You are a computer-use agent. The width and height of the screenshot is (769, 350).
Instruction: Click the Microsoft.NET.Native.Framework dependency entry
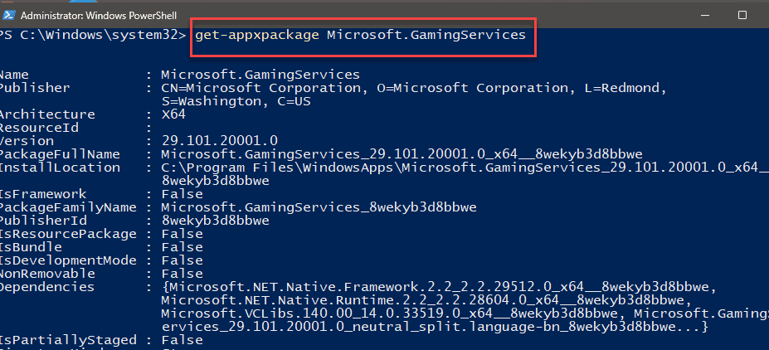click(439, 287)
